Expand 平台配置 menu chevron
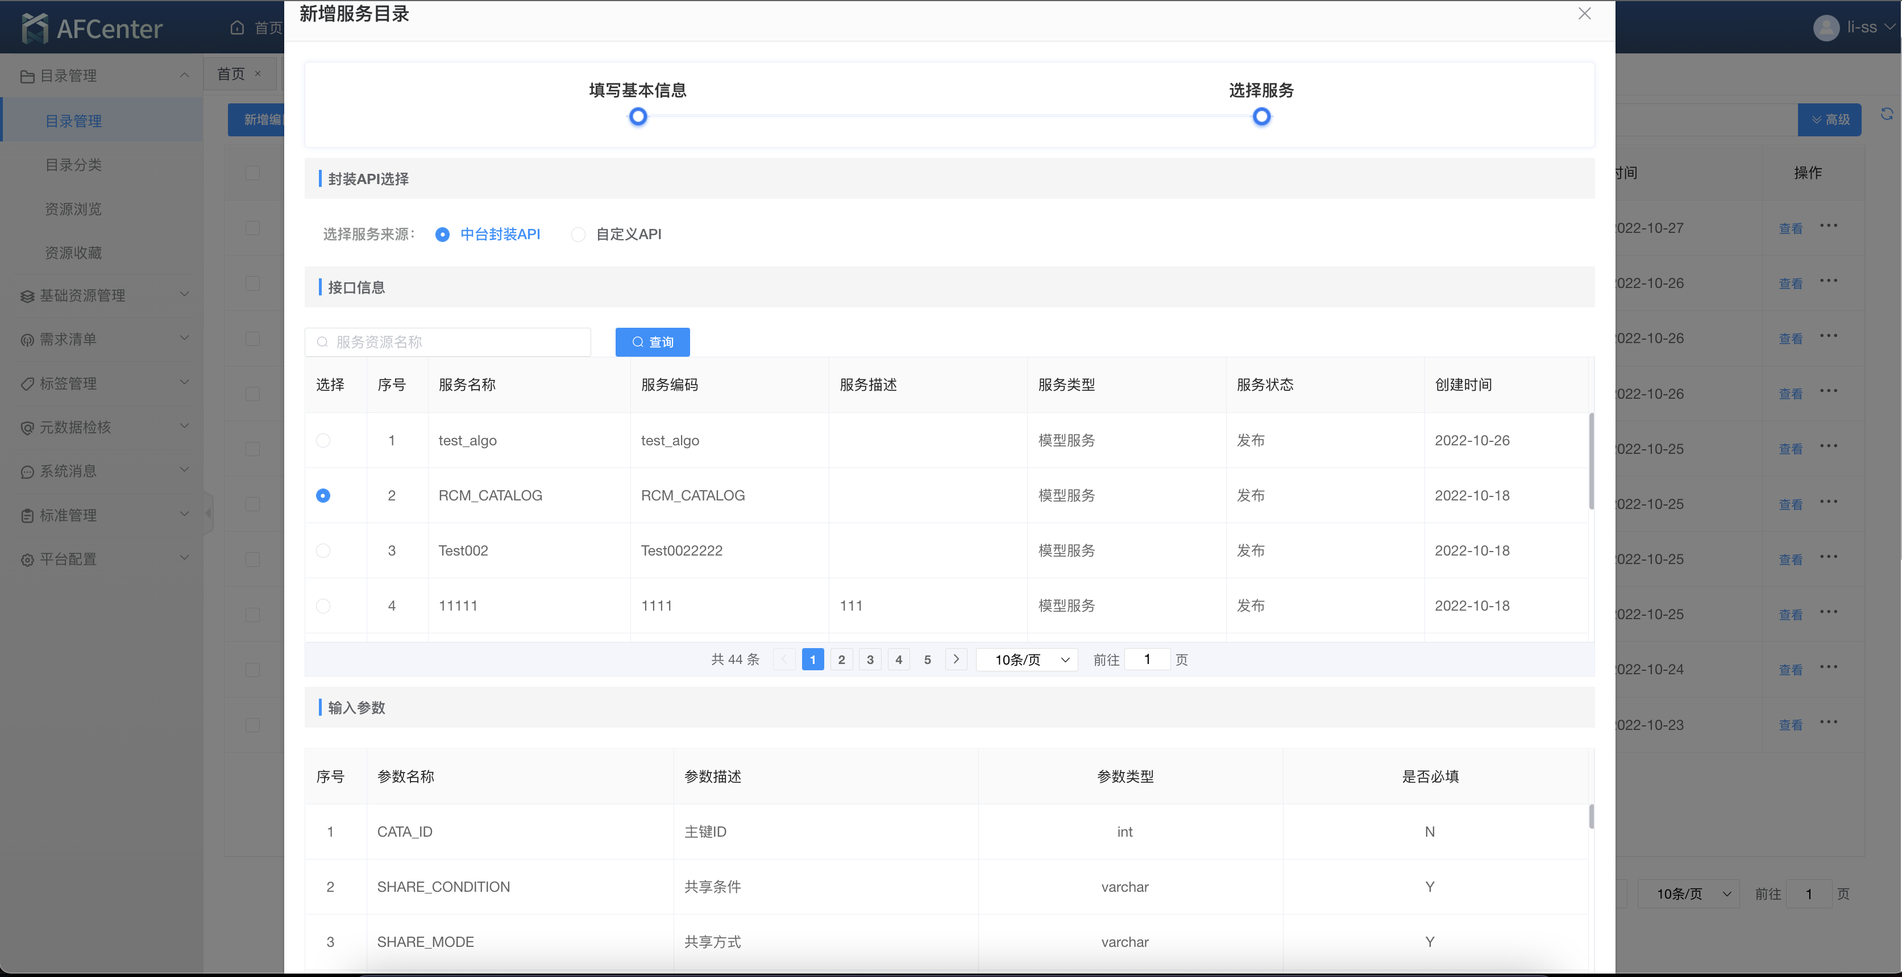1902x977 pixels. [185, 558]
